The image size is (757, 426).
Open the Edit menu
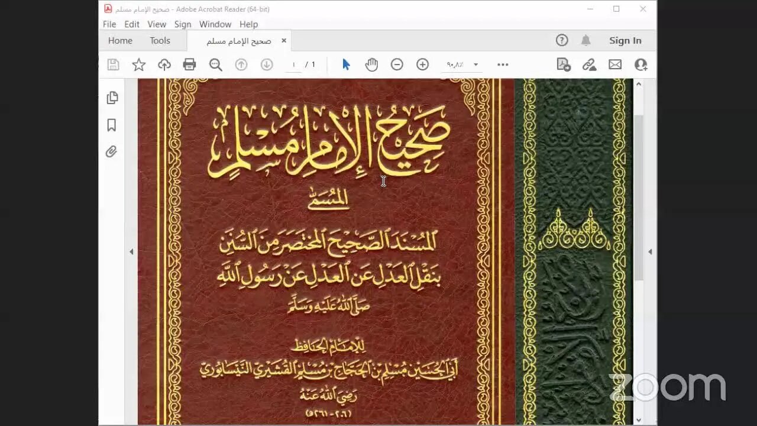click(x=132, y=24)
